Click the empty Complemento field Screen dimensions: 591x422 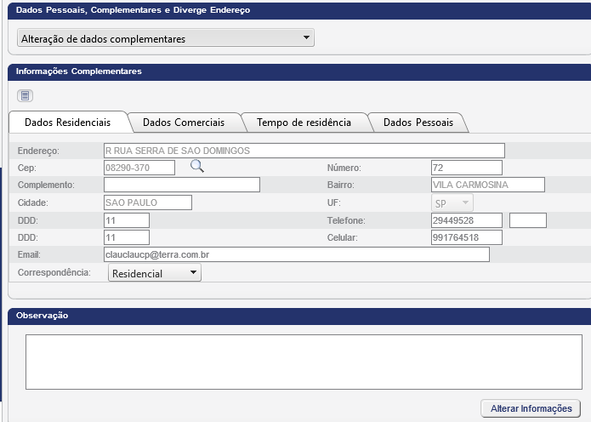(x=181, y=185)
